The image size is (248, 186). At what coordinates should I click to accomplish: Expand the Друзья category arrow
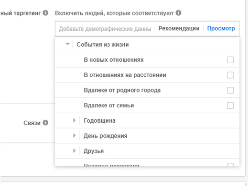pyautogui.click(x=74, y=151)
